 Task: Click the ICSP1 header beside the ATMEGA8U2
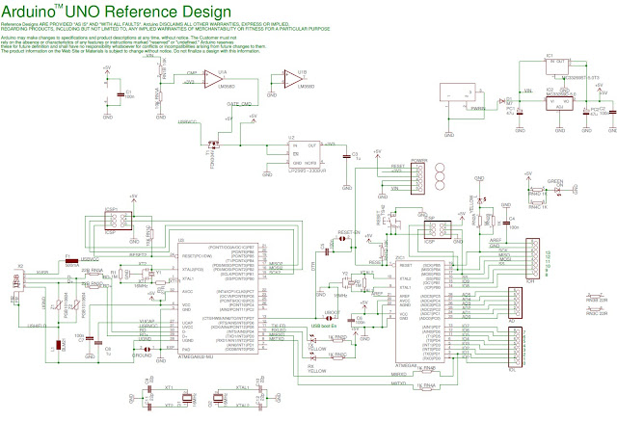click(118, 221)
